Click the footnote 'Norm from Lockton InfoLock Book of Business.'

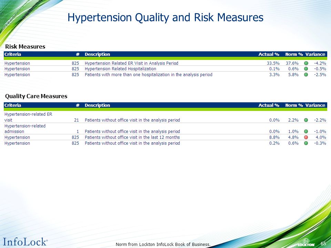163,245
